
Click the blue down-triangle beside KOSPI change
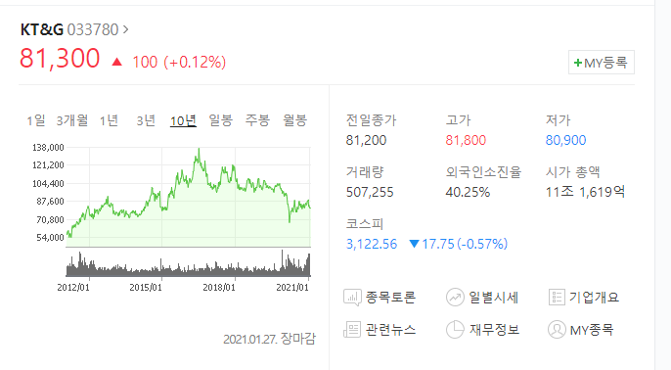click(x=414, y=244)
